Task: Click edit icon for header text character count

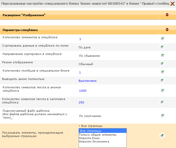Action: 162,102
